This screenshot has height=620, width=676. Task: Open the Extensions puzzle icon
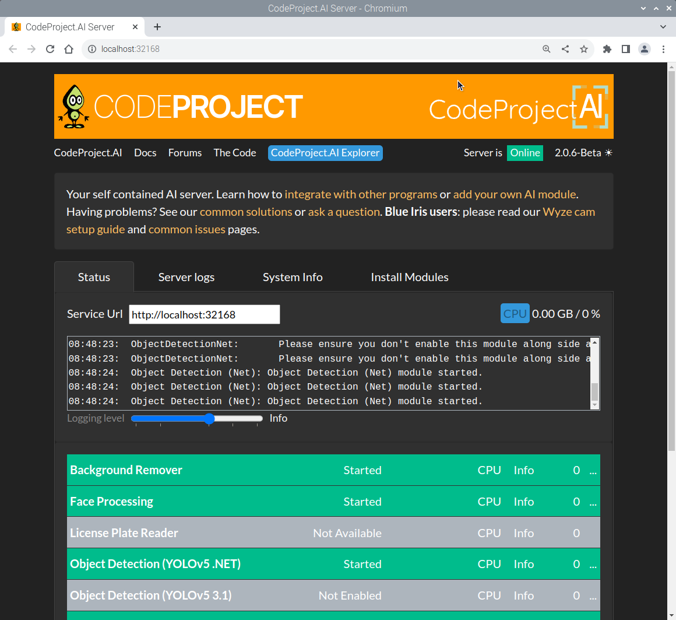(x=607, y=49)
